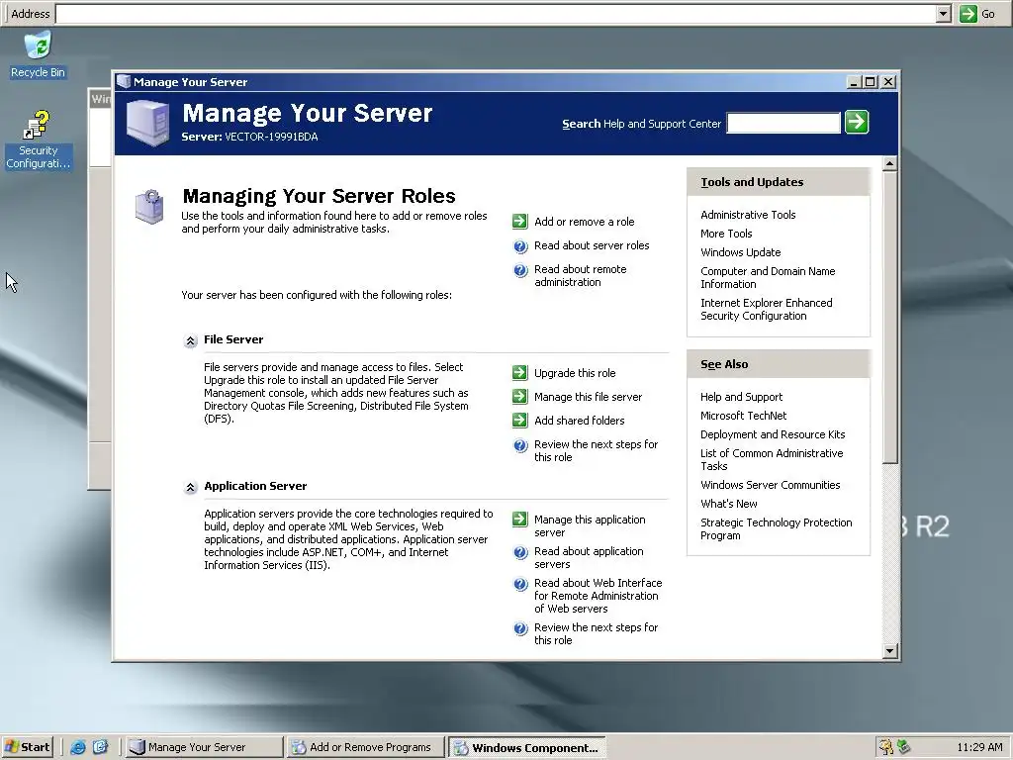Open Strategic Technology Protection Program link

(x=776, y=528)
